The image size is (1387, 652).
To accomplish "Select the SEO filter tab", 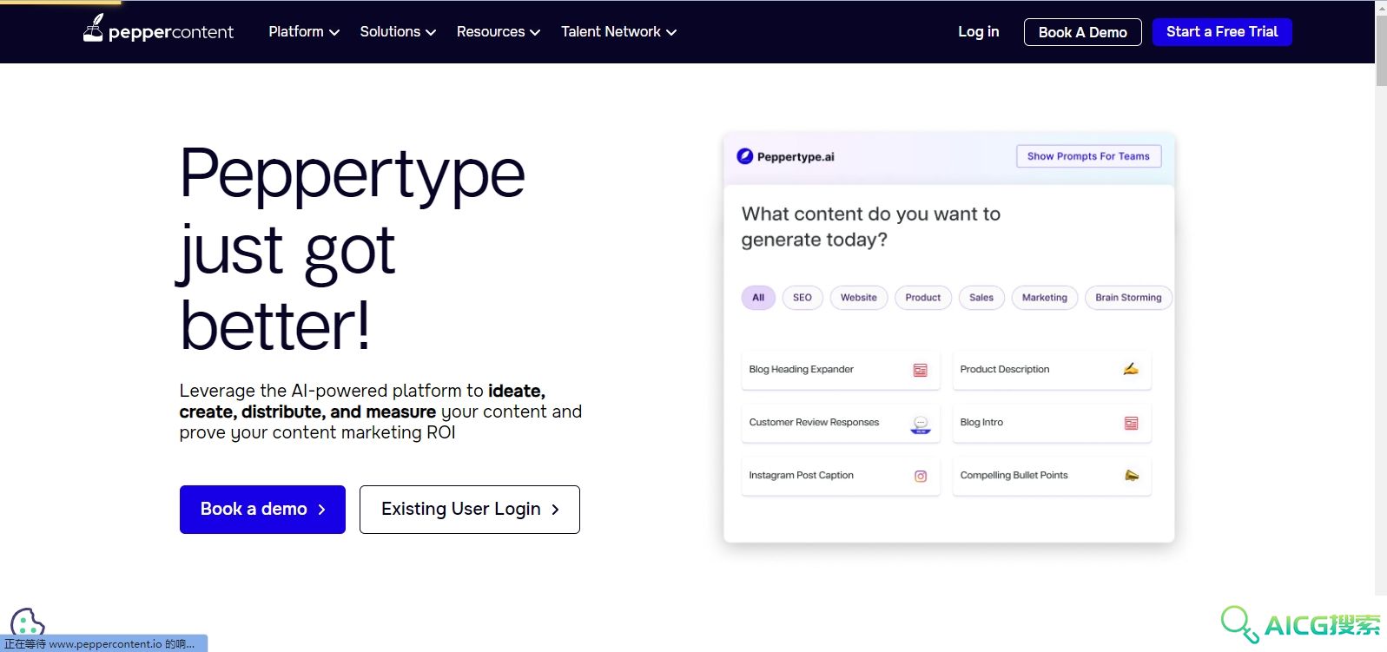I will pyautogui.click(x=802, y=298).
